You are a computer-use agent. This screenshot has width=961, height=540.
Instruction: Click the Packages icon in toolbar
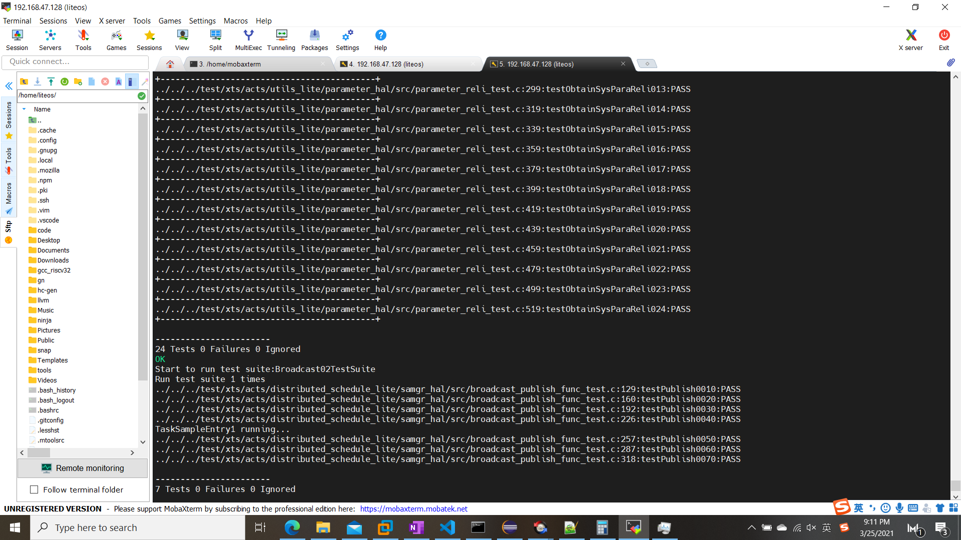(x=314, y=39)
